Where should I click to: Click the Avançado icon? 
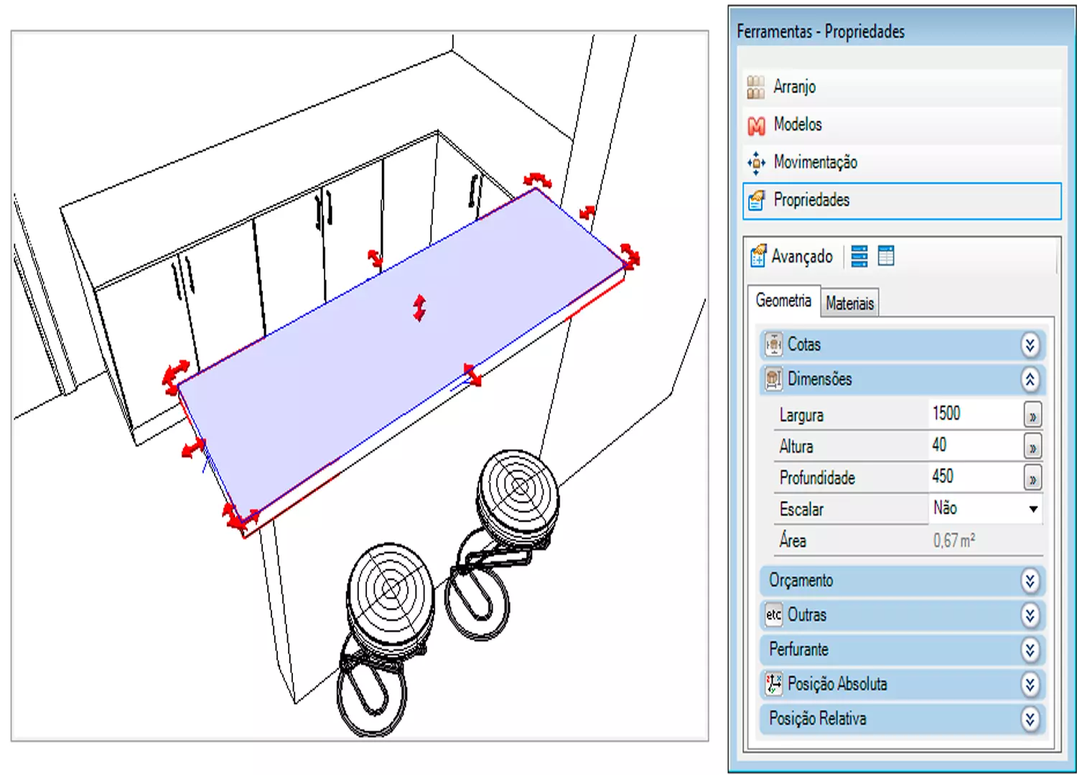click(758, 256)
